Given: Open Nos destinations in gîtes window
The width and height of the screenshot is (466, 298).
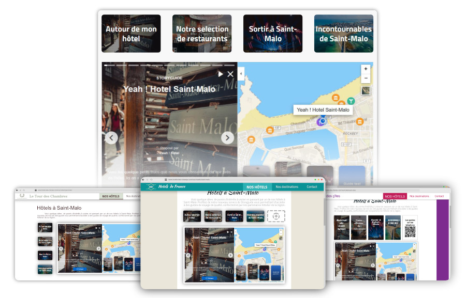Looking at the screenshot, I should point(419,196).
